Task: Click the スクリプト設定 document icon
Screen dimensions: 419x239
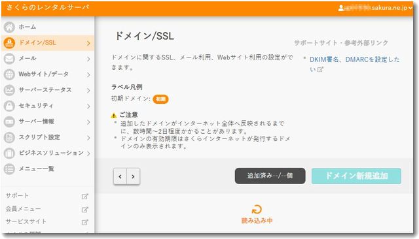Action: click(9, 138)
